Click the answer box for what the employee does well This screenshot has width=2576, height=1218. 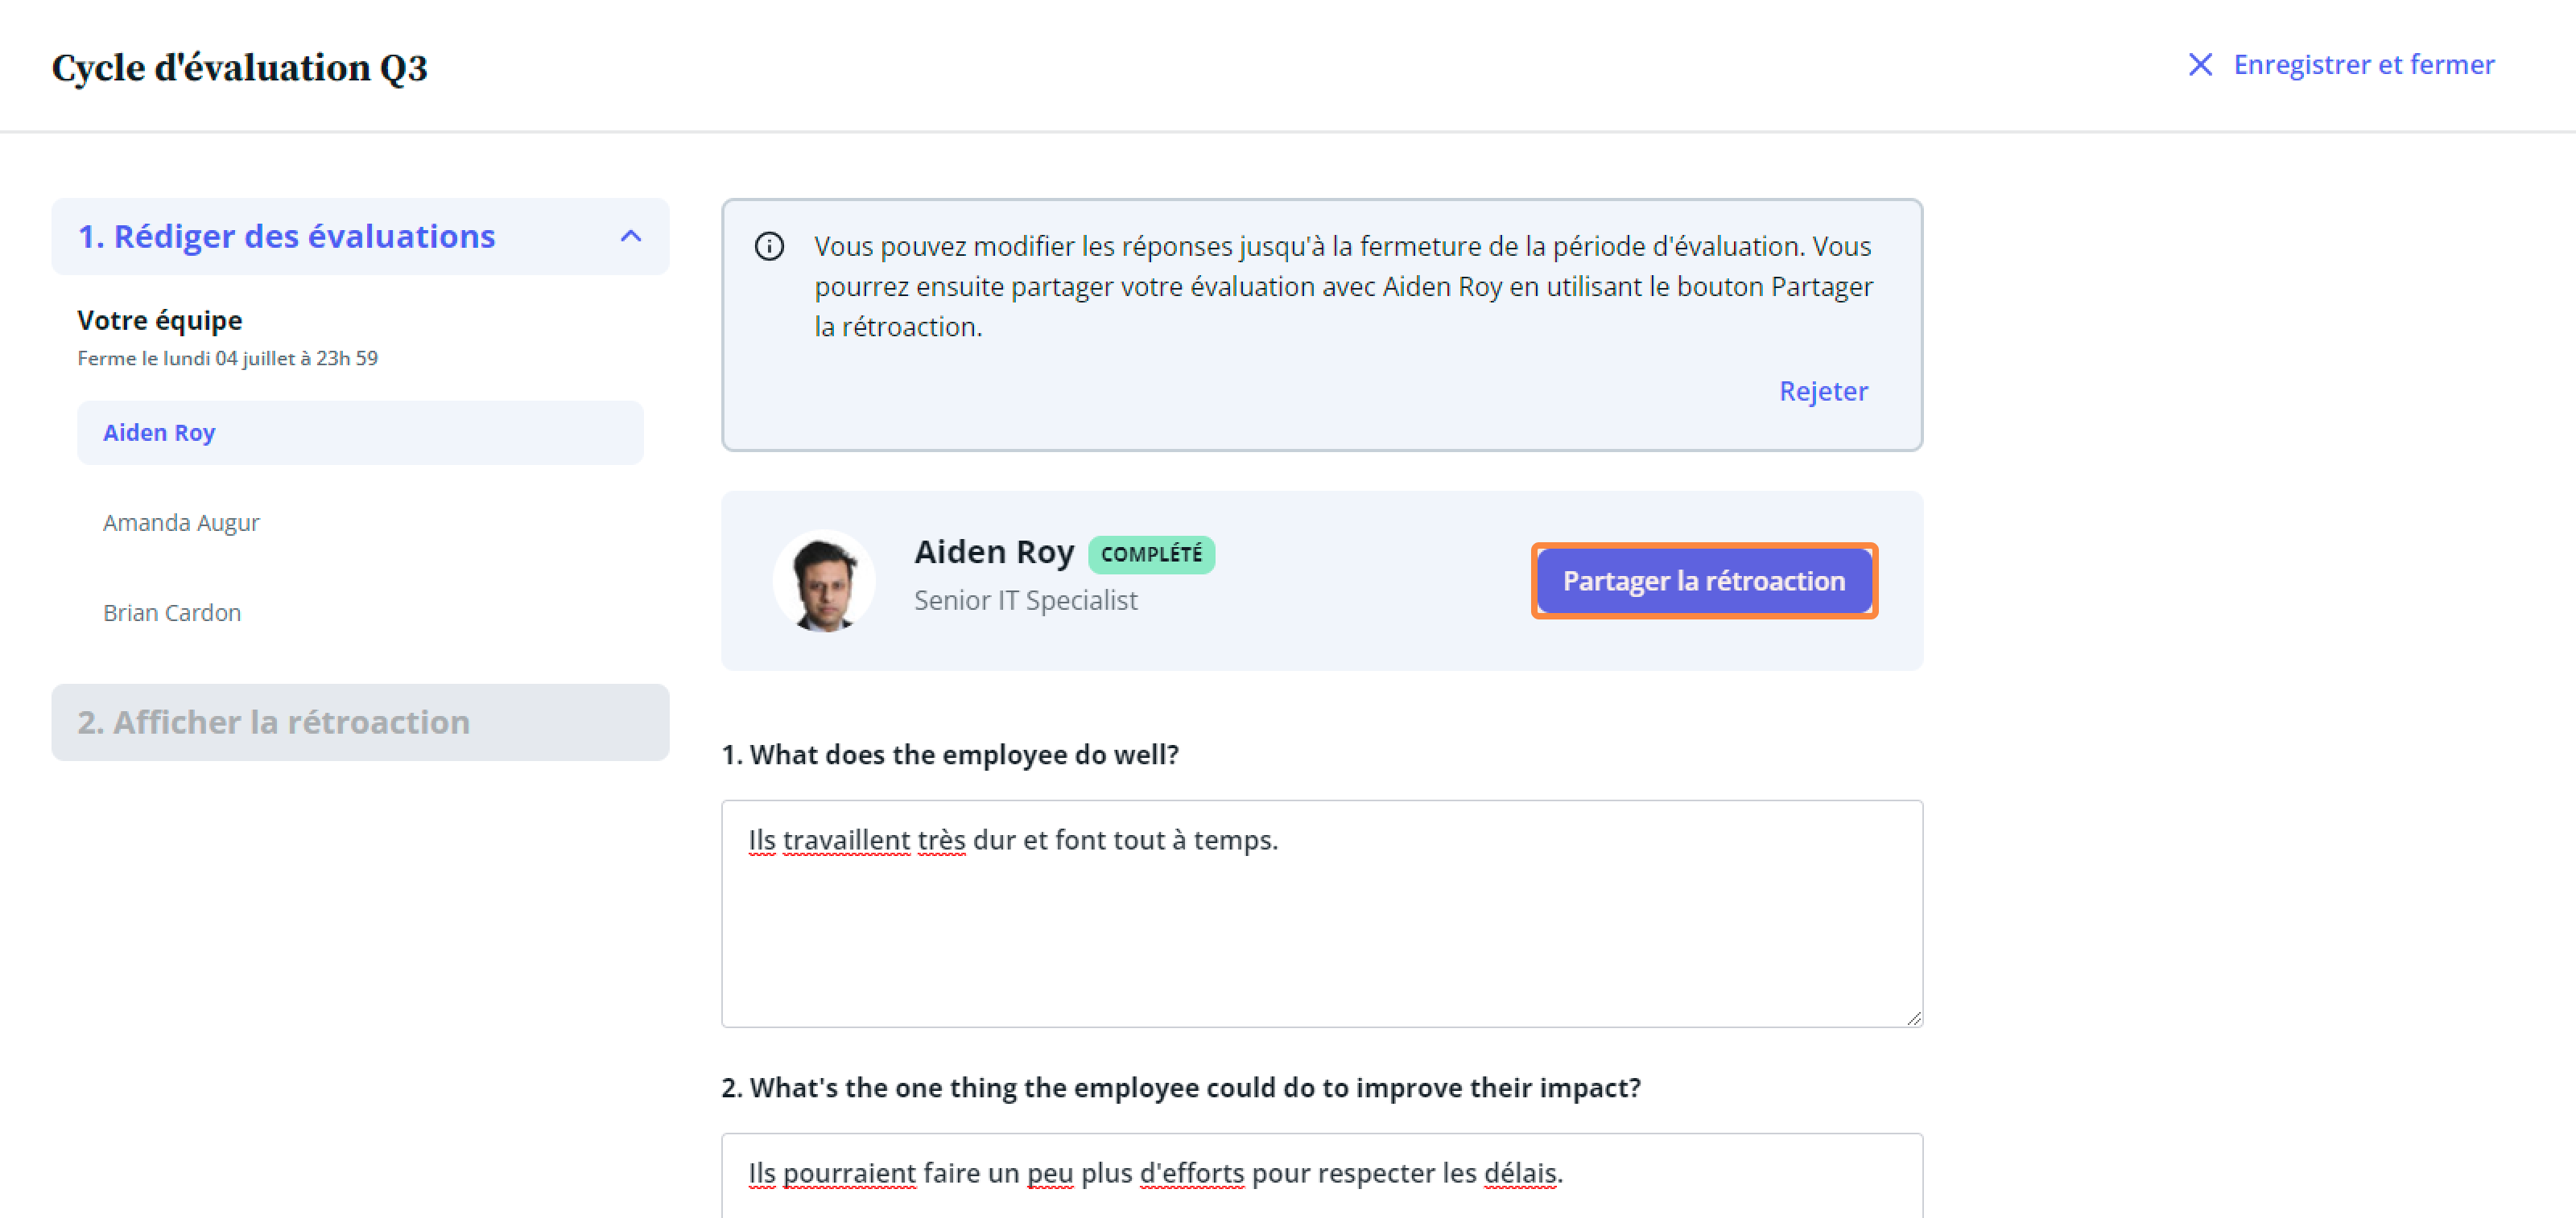1322,913
